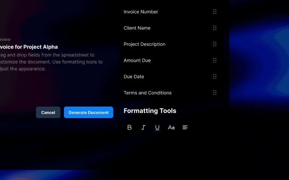Apply underline formatting
The width and height of the screenshot is (289, 180).
(x=157, y=127)
